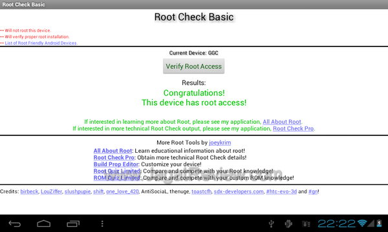This screenshot has width=388, height=232.
Task: Tap the Home navigation icon
Action: [x=44, y=224]
